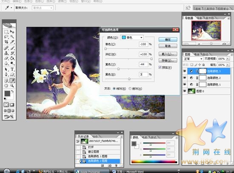Select the 绝对 (absolute) method radio button
The width and height of the screenshot is (234, 173).
point(130,89)
